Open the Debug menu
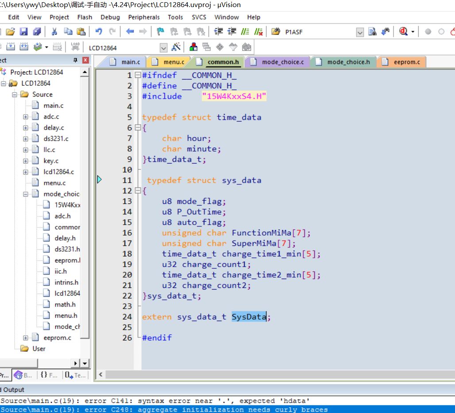 pyautogui.click(x=110, y=17)
